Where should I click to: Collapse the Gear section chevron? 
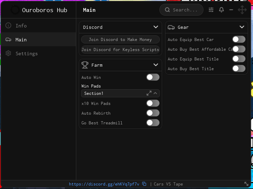(242, 27)
